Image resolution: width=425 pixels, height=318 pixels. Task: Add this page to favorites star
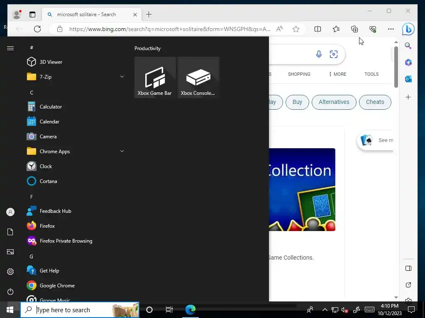coord(296,29)
